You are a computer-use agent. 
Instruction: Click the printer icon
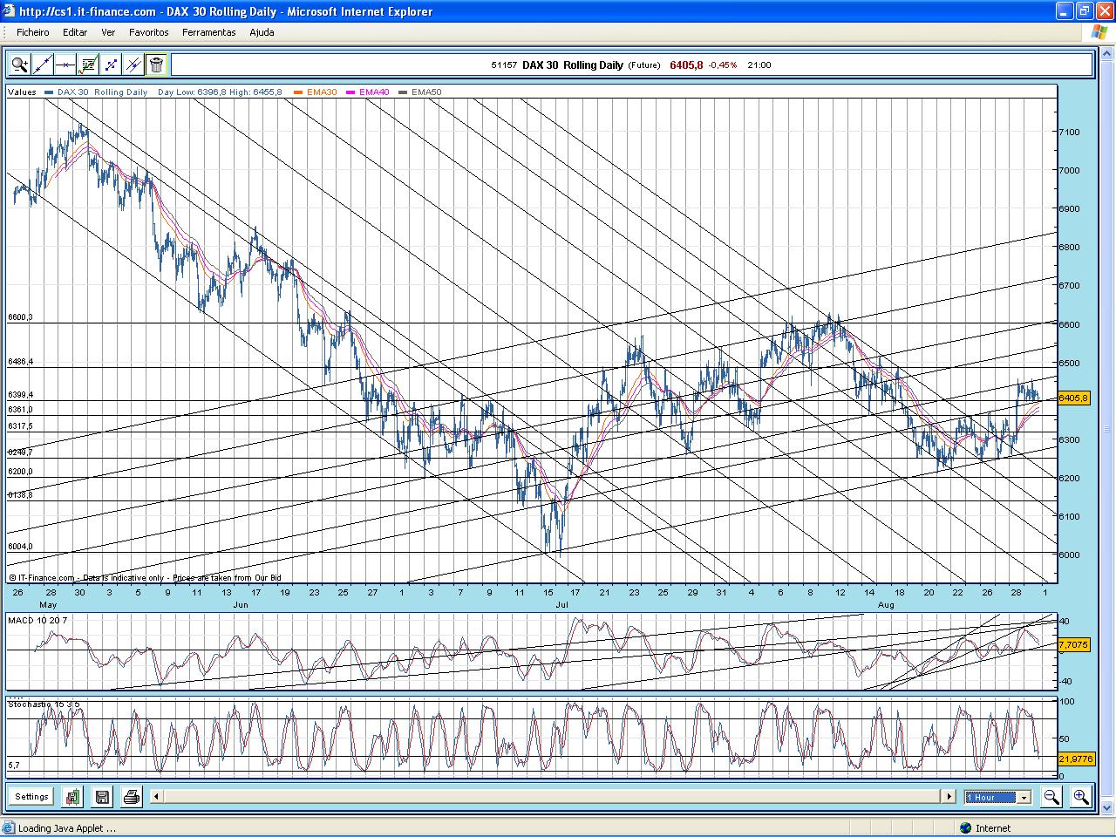131,796
